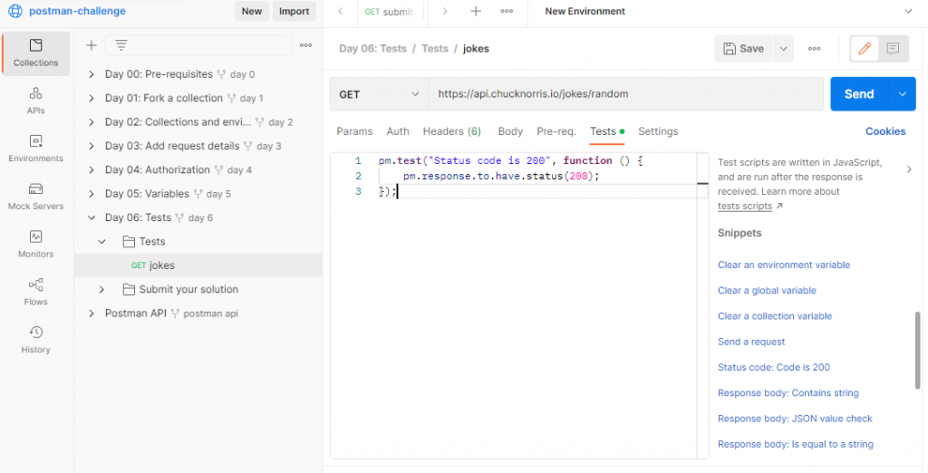The height and width of the screenshot is (473, 928).
Task: Click the Tests folder icon
Action: pyautogui.click(x=129, y=242)
